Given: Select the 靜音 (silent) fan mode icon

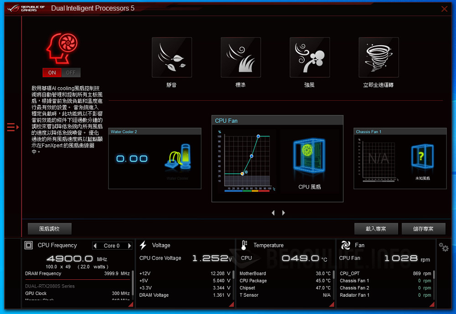Looking at the screenshot, I should [171, 57].
